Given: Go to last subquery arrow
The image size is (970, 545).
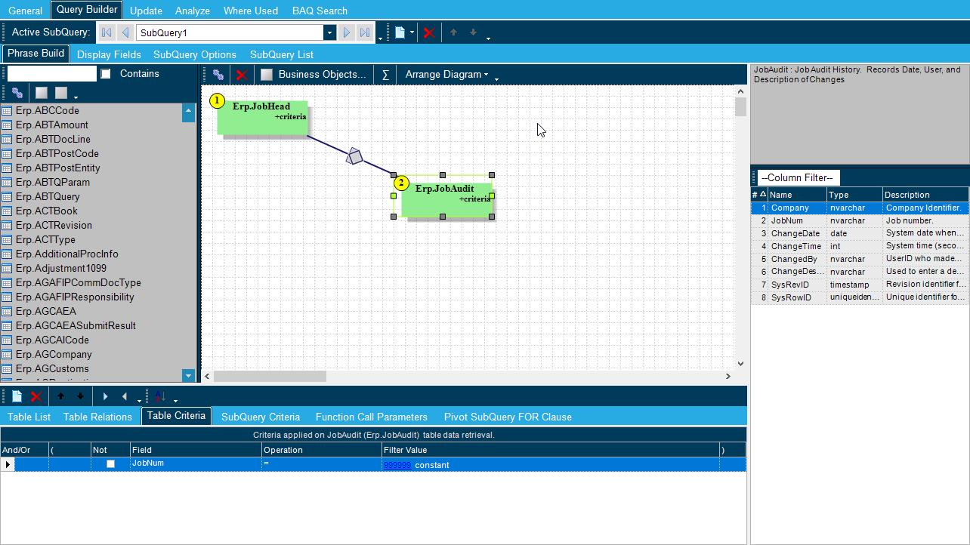Looking at the screenshot, I should (x=365, y=32).
